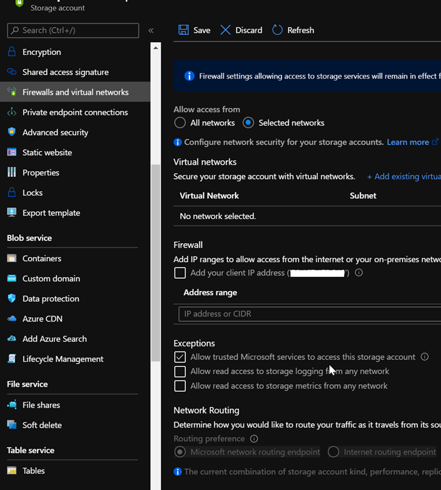Enable read access to storage logging
The height and width of the screenshot is (490, 441).
pyautogui.click(x=180, y=371)
